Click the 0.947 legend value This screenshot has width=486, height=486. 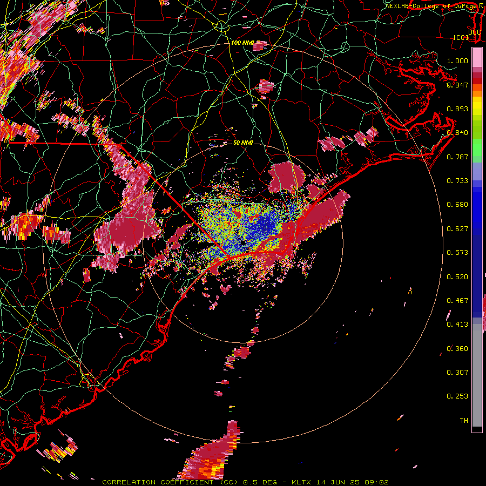457,85
